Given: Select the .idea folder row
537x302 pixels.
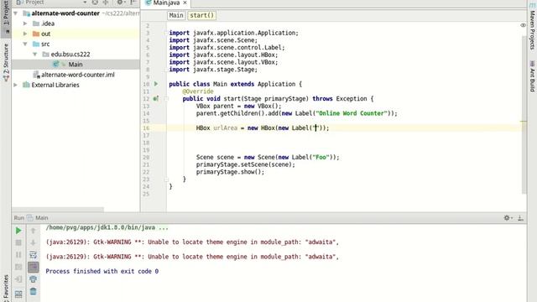Looking at the screenshot, I should click(76, 23).
